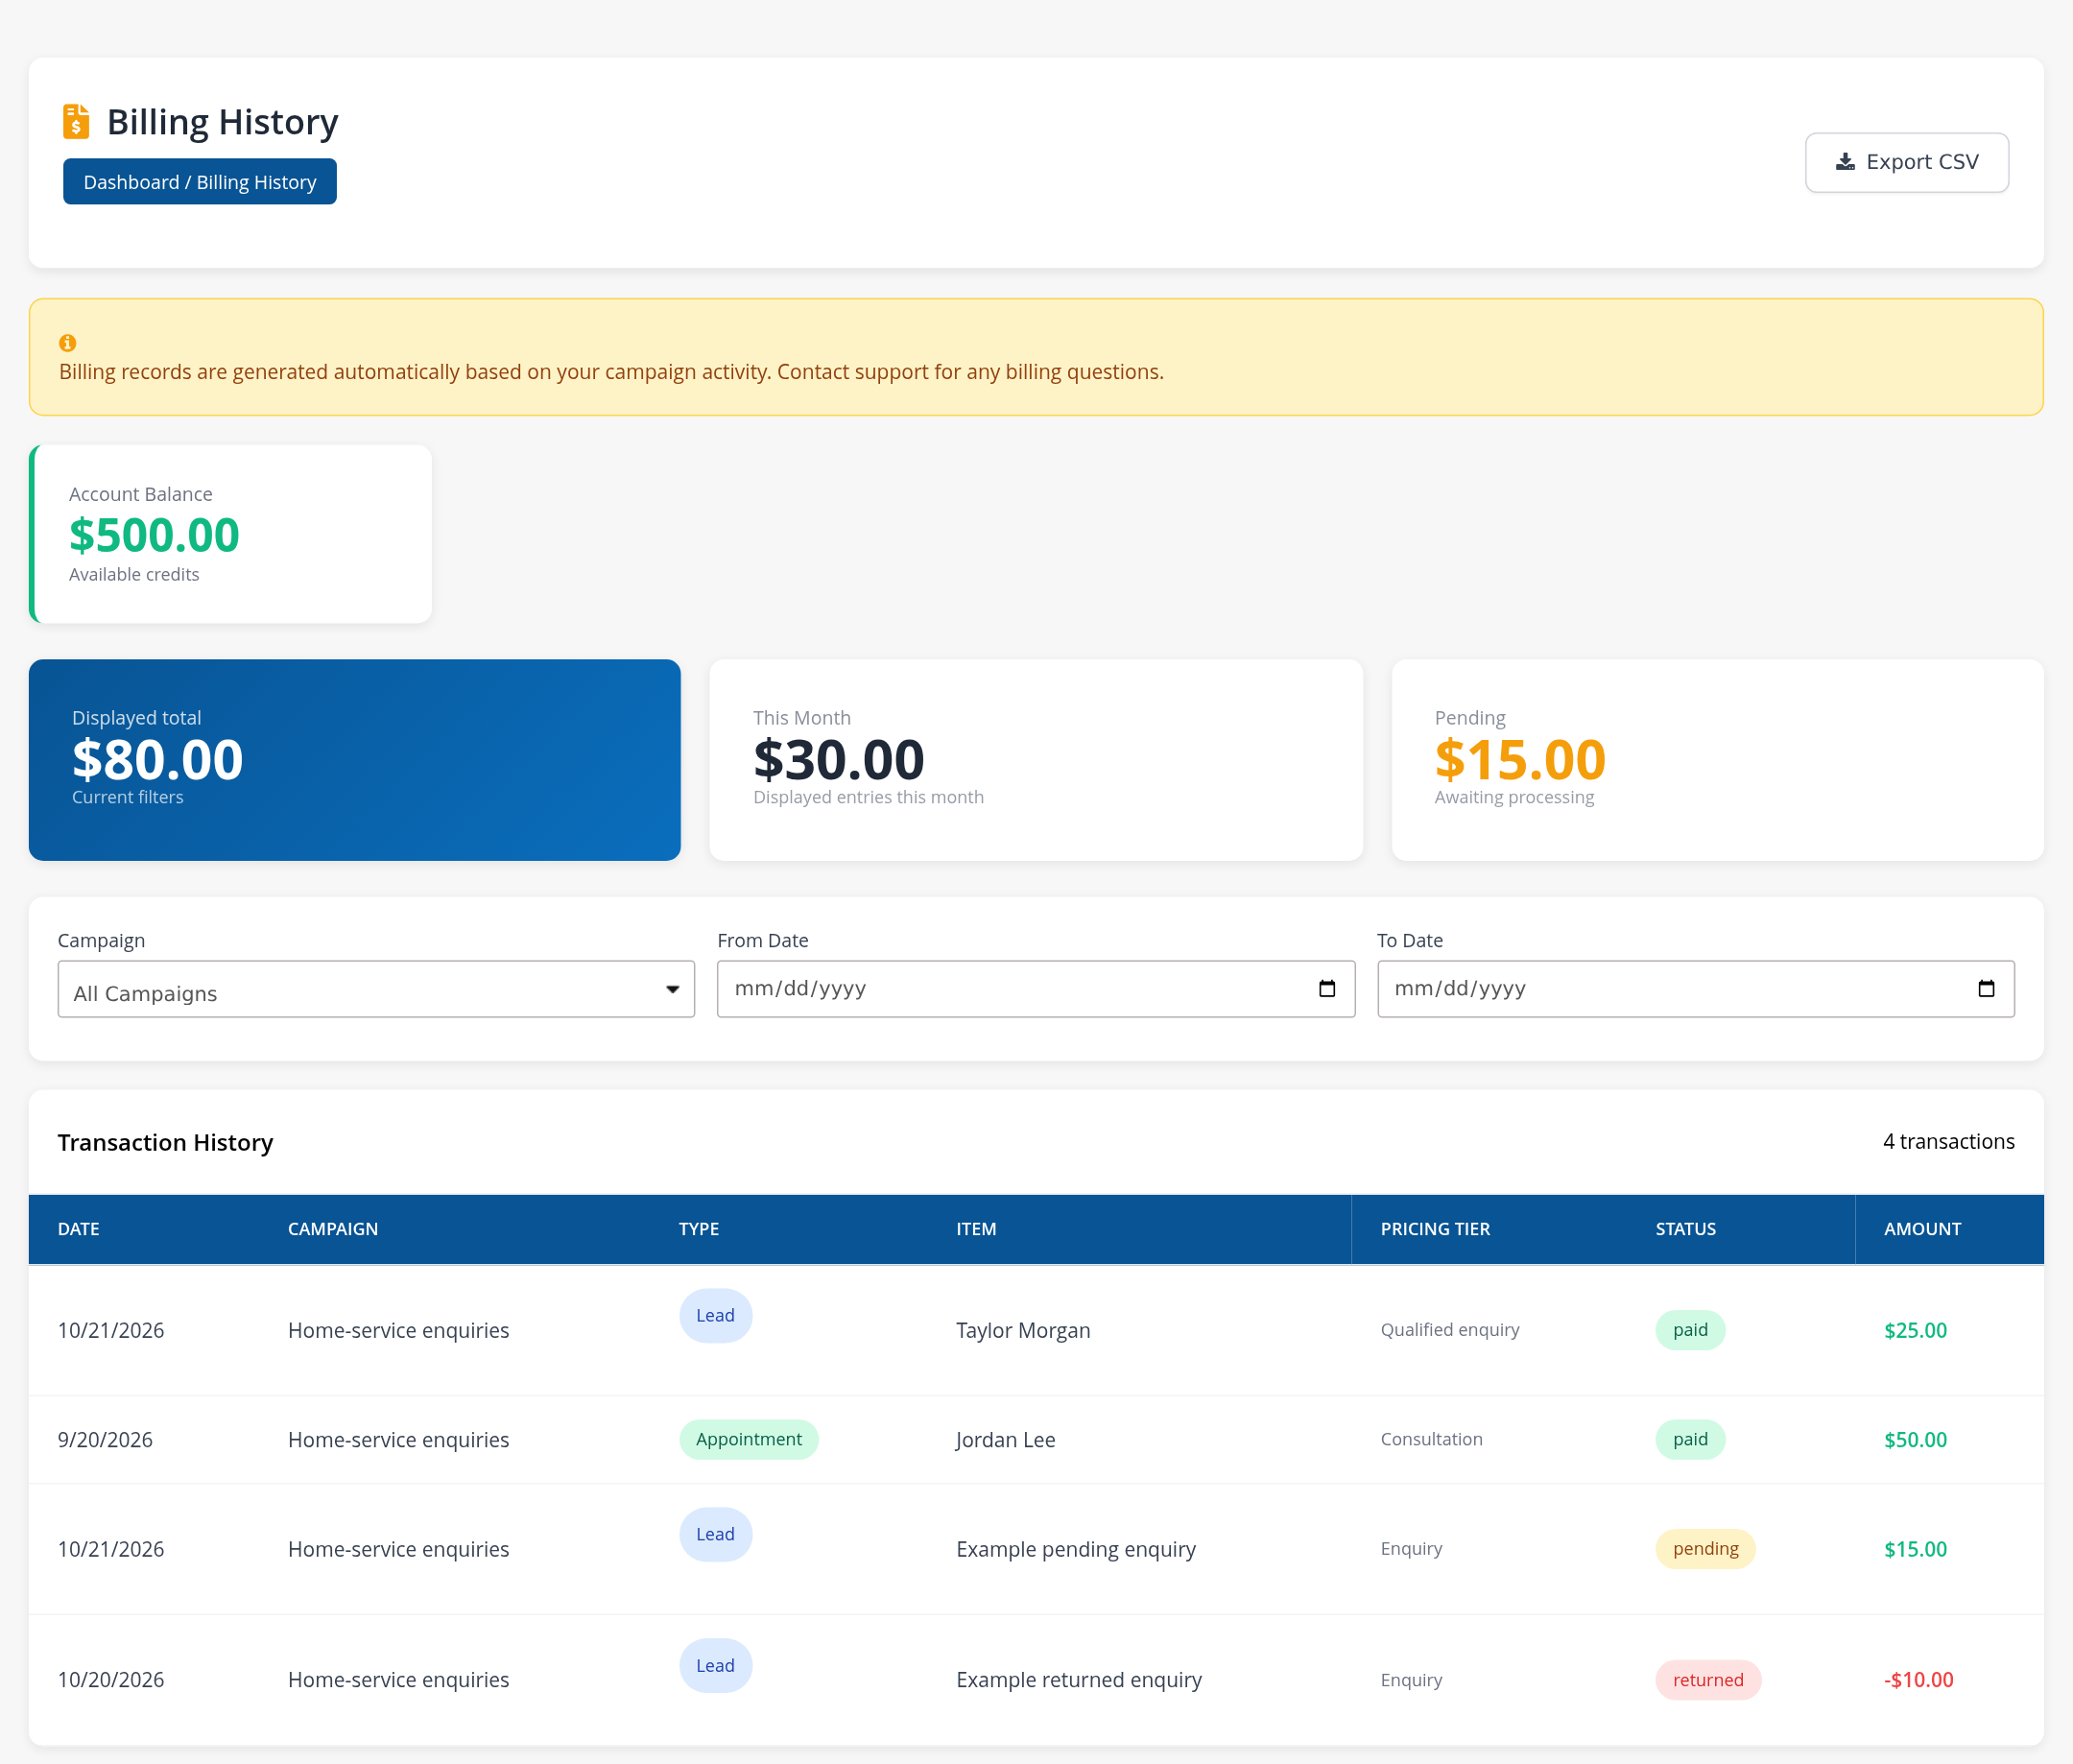The height and width of the screenshot is (1764, 2073).
Task: Click the $25.00 amount
Action: 1915,1330
